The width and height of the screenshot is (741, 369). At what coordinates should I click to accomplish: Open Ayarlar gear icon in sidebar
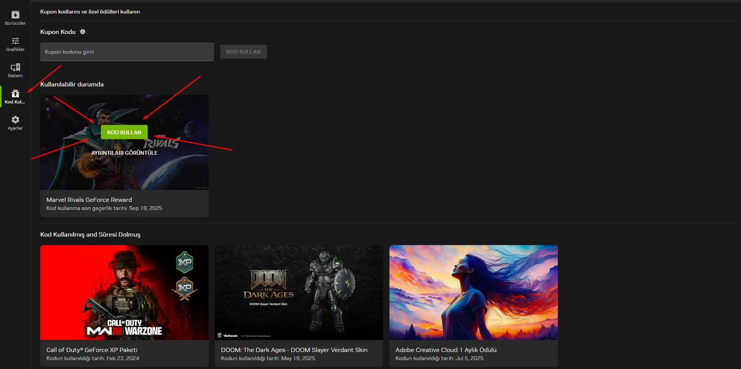[x=15, y=120]
